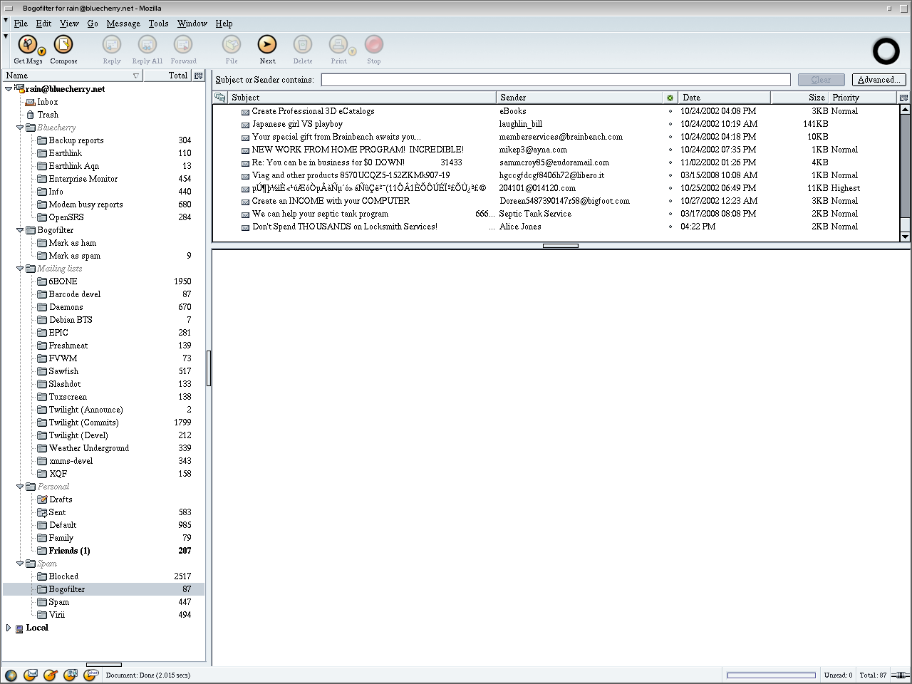912x684 pixels.
Task: Open the View menu
Action: click(69, 24)
